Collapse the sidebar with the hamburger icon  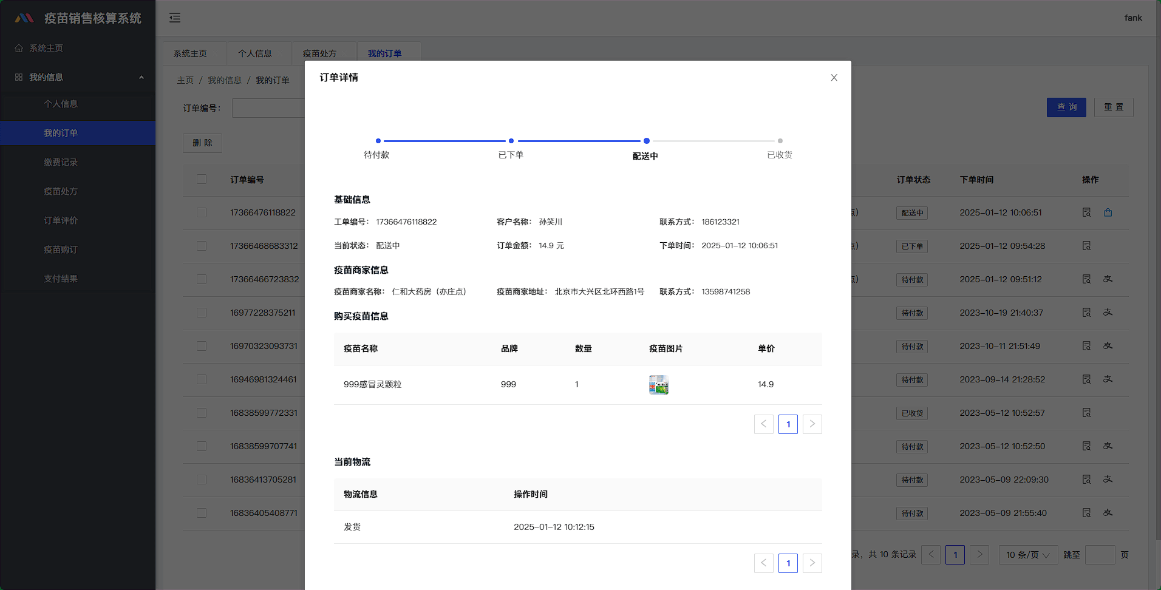click(175, 18)
